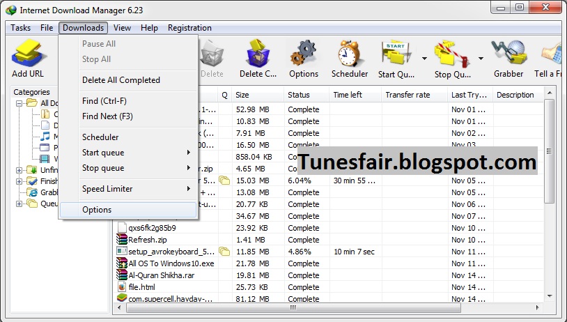Open the Tasks menu
Image resolution: width=567 pixels, height=322 pixels.
point(21,28)
